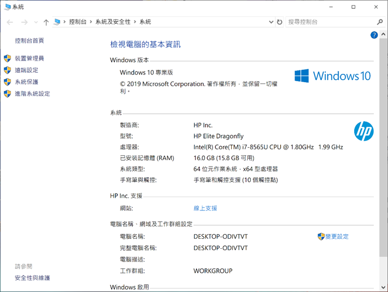Open 系統保護 settings link
388x292 pixels.
click(27, 82)
